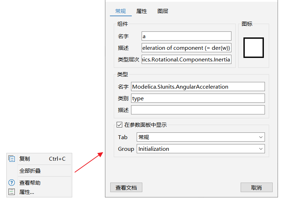Switch to the 属性 tab
This screenshot has width=285, height=202.
(x=142, y=11)
